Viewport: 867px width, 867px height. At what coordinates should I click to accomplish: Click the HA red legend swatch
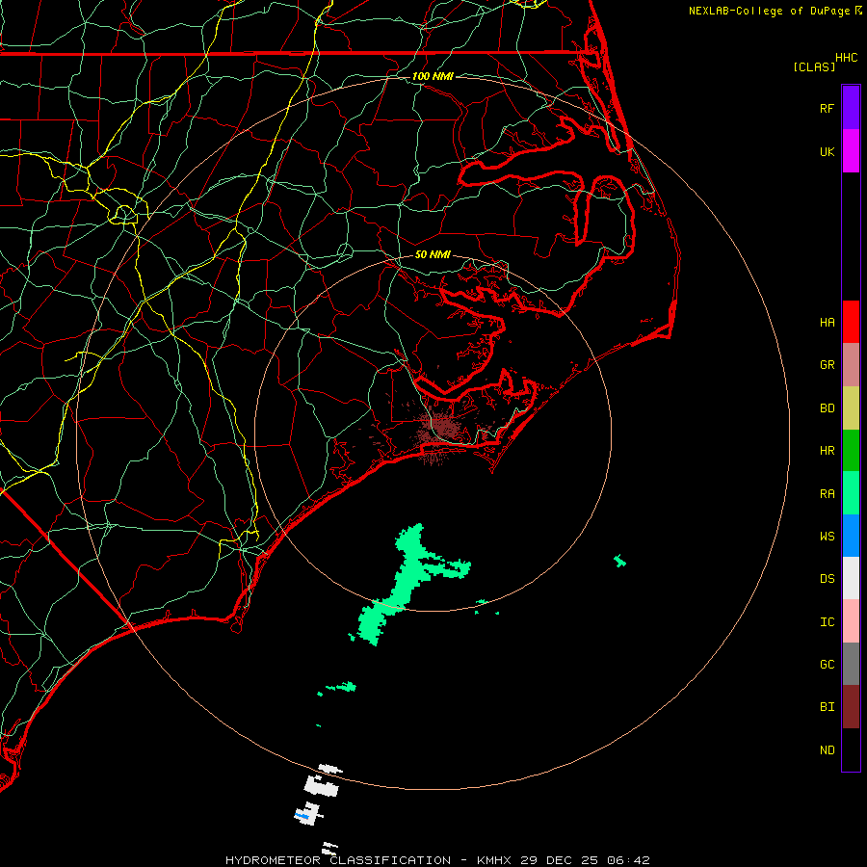pyautogui.click(x=851, y=322)
